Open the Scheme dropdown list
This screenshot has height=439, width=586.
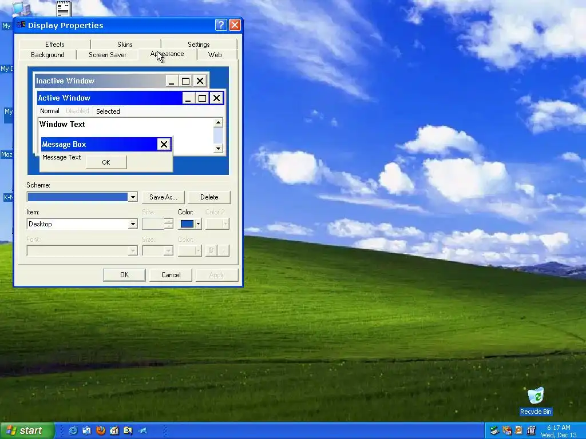133,197
